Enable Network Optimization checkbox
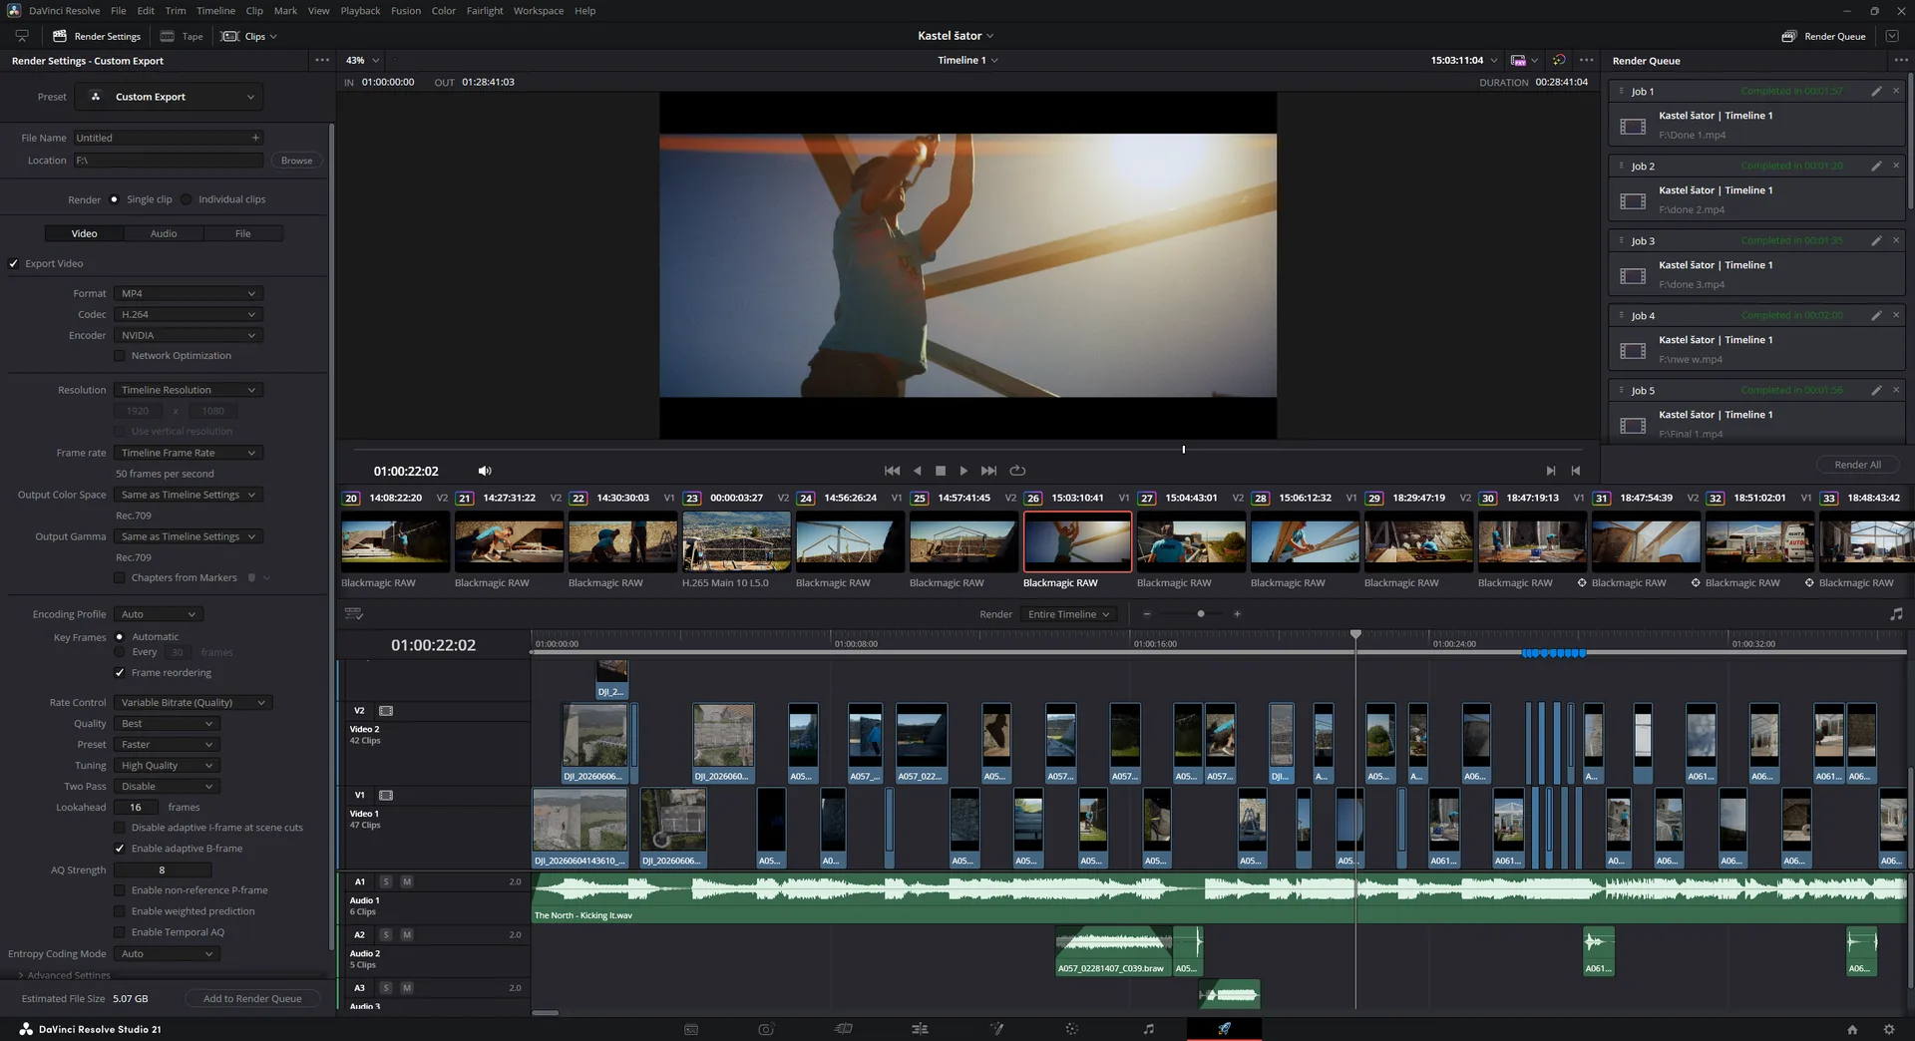The image size is (1915, 1041). [x=120, y=356]
